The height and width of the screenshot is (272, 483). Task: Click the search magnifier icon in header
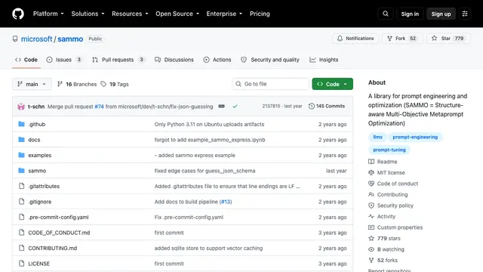[x=386, y=14]
